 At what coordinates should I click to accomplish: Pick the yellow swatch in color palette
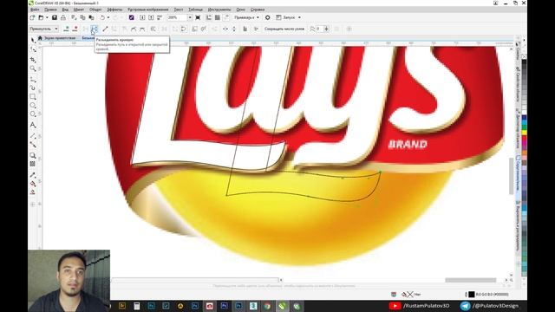(524, 132)
